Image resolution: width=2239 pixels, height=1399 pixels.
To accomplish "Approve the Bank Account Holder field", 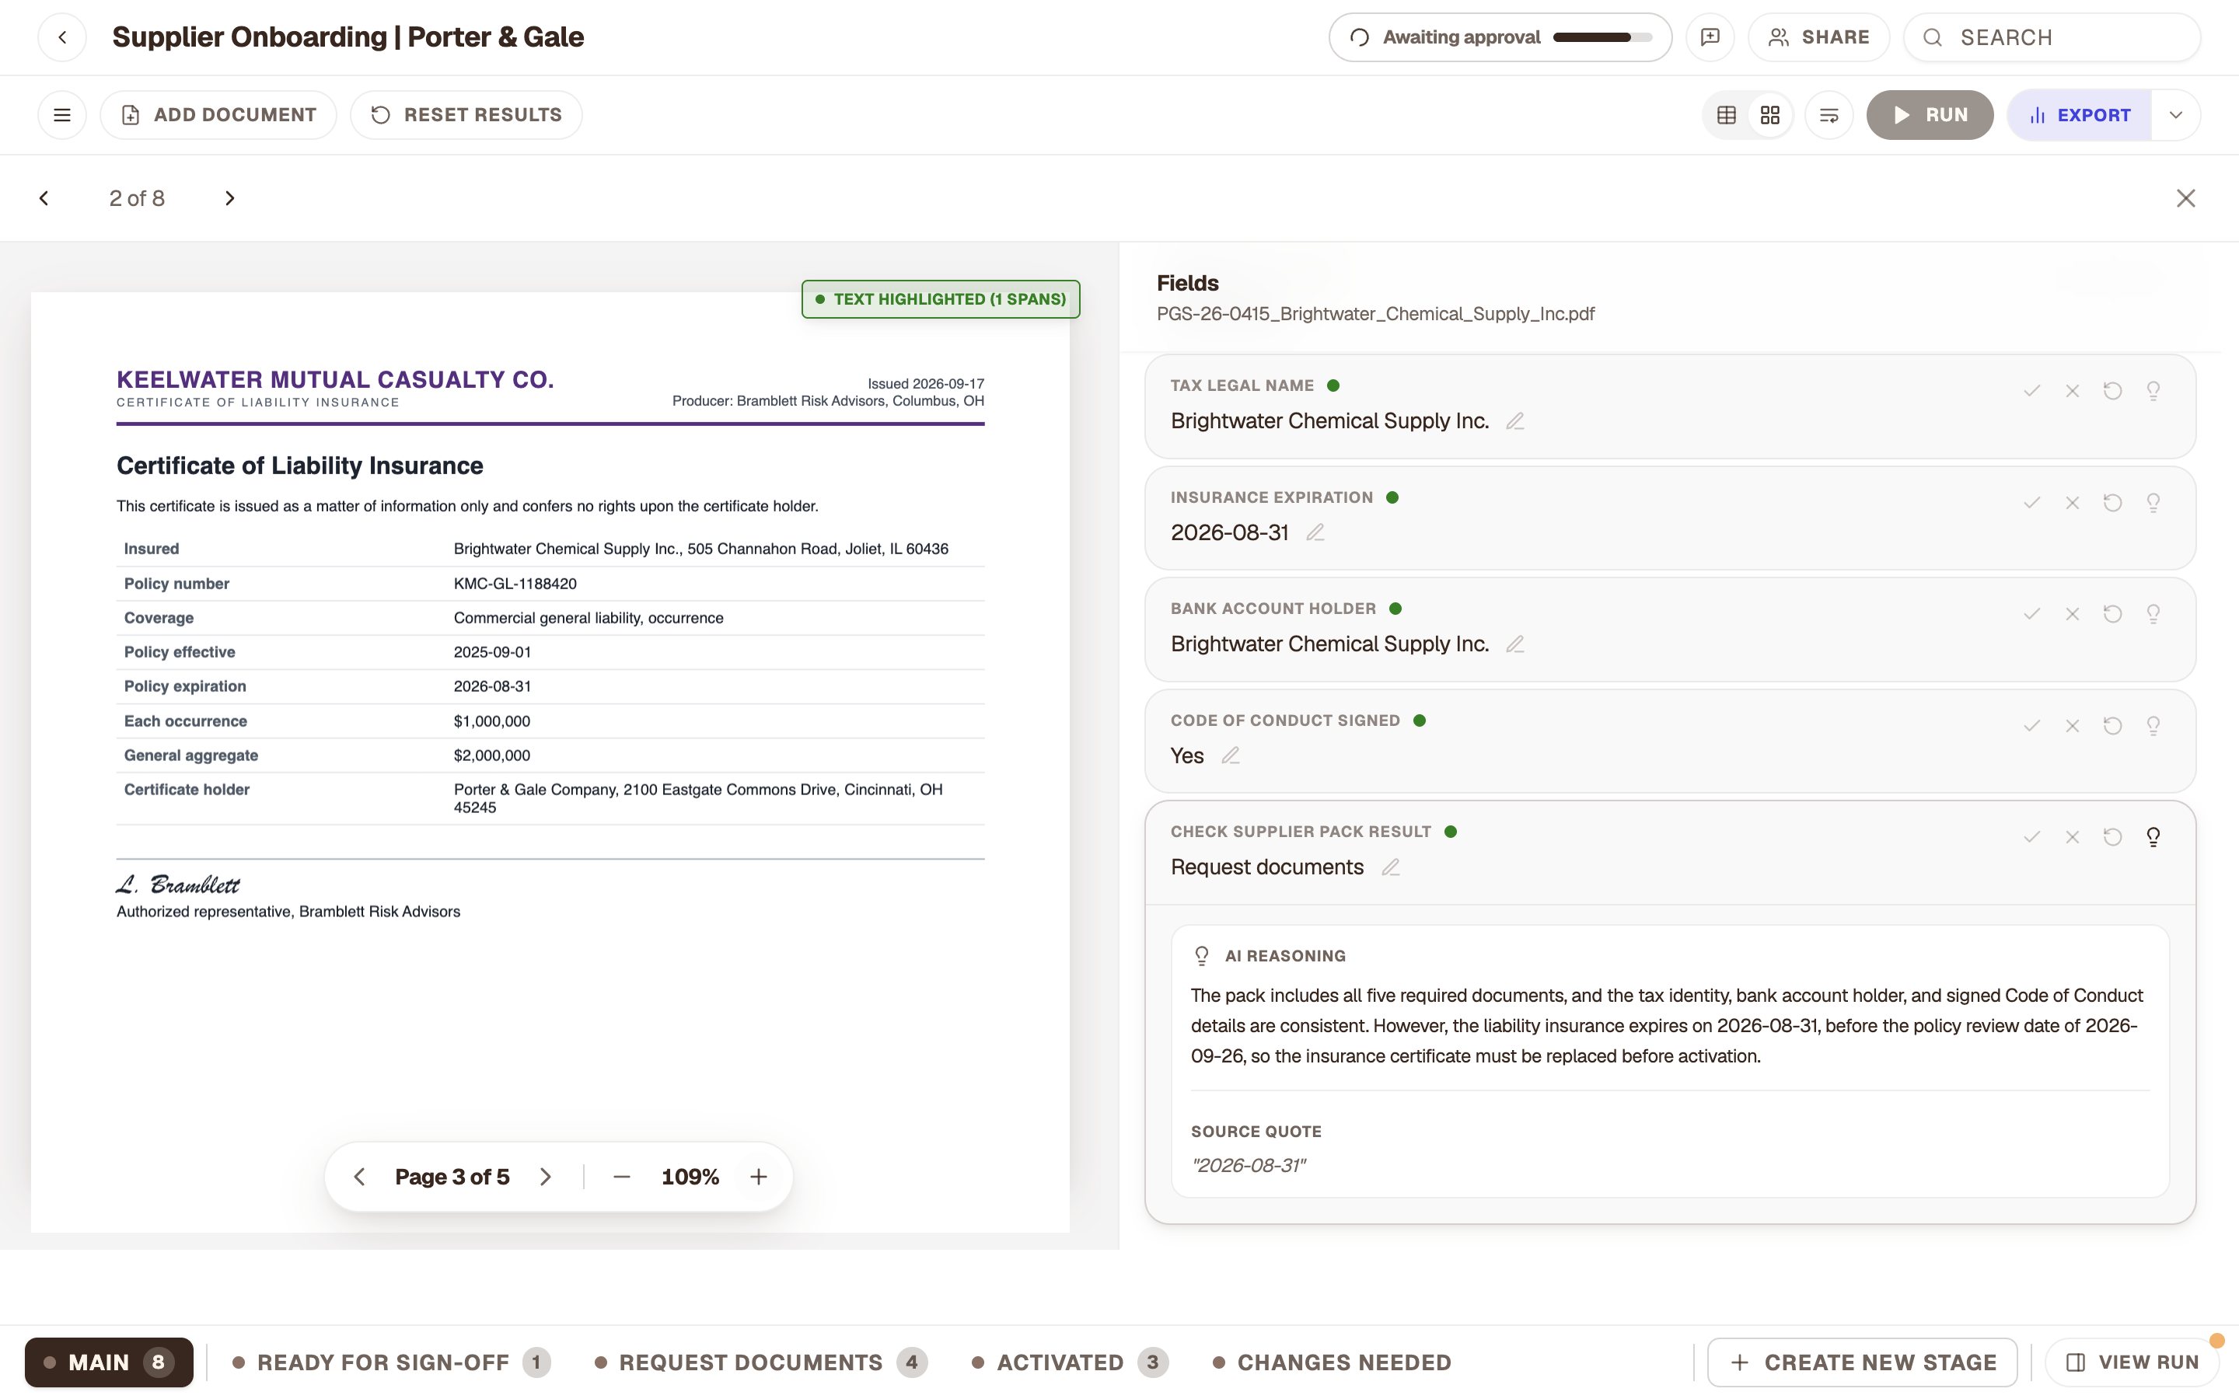I will (2031, 613).
